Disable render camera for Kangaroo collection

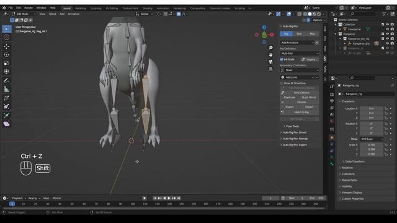(x=392, y=34)
